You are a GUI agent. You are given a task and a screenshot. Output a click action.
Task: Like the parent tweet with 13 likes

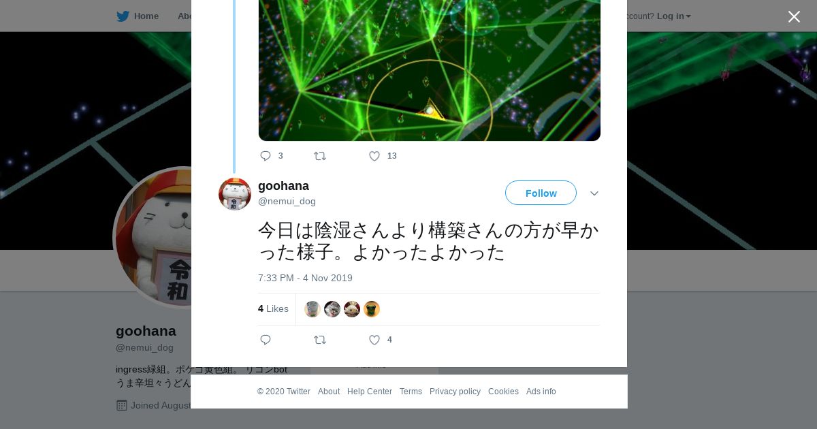pyautogui.click(x=374, y=156)
